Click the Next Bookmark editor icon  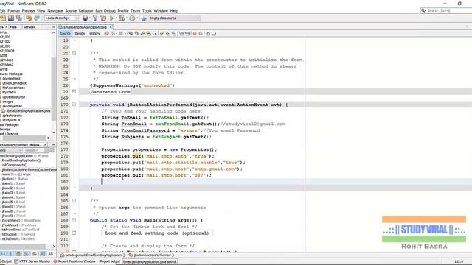pos(167,34)
